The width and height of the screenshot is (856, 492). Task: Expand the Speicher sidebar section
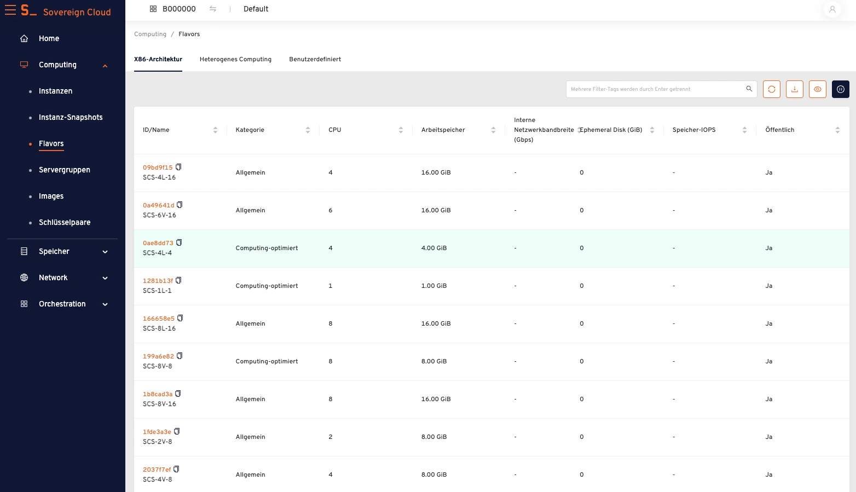point(105,252)
